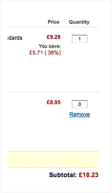This screenshot has width=112, height=193.
Task: Click the 'You save:' label
Action: (50, 46)
